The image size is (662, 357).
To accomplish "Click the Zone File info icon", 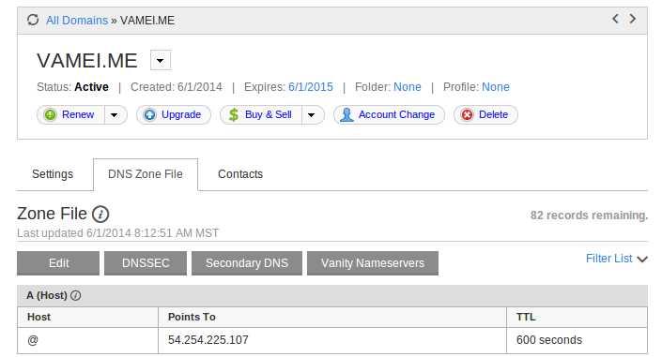I will (x=100, y=215).
